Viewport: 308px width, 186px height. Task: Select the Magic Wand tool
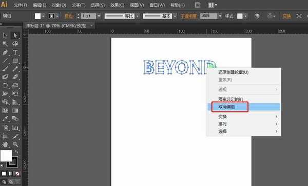tap(5, 44)
